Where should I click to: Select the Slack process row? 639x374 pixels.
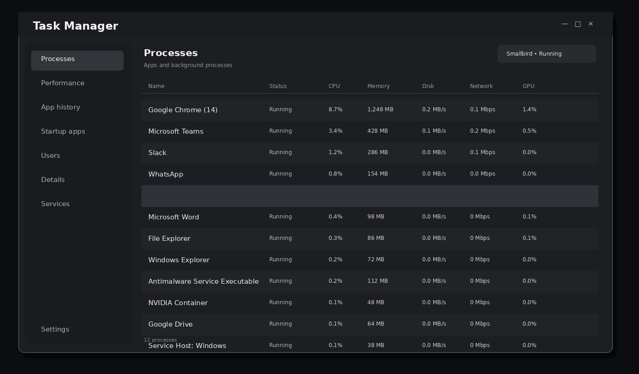tap(370, 153)
